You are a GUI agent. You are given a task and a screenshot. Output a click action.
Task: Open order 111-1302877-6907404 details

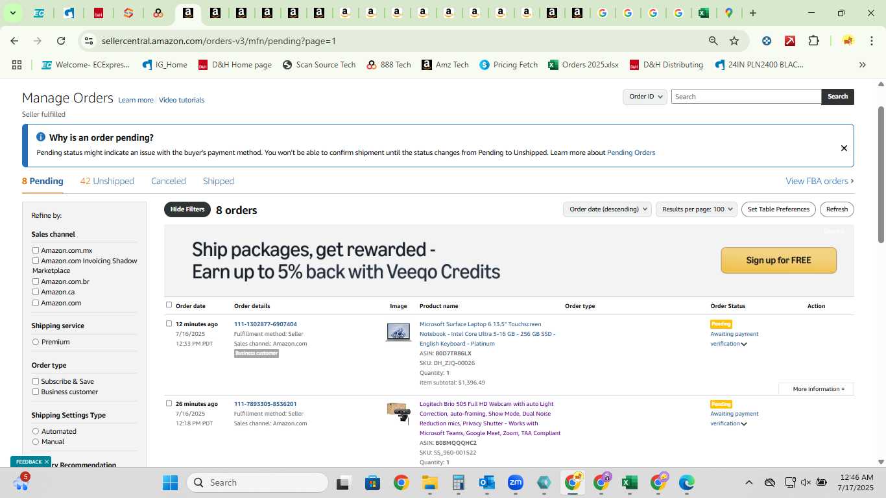(265, 324)
